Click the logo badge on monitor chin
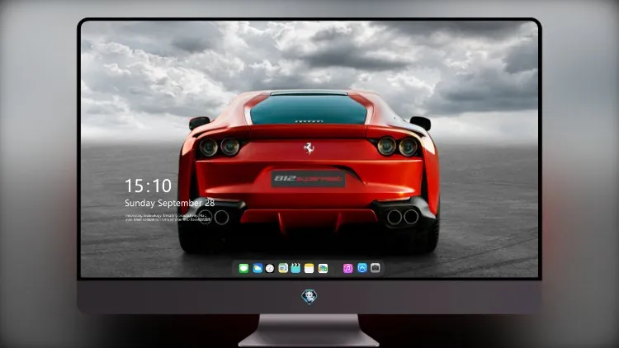619x348 pixels. (309, 297)
